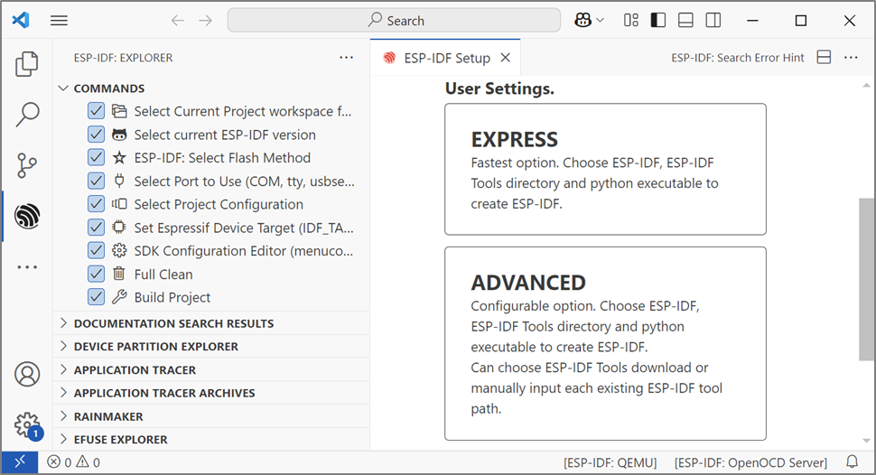Uncheck Select Current Project workspace folder checkbox

(x=96, y=111)
